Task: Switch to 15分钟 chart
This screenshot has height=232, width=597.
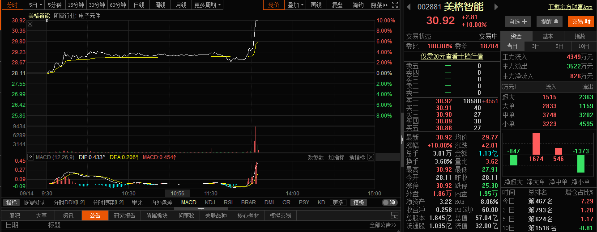Action: 76,5
